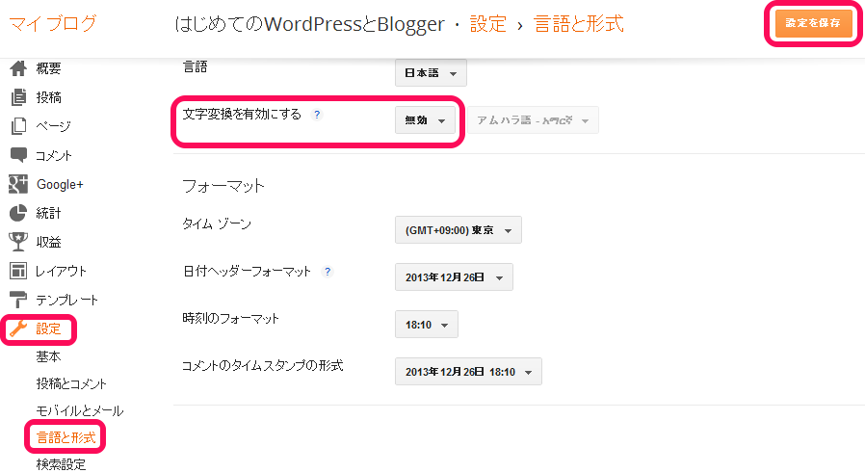This screenshot has width=865, height=473.
Task: Click the 言語 field label
Action: click(x=196, y=66)
